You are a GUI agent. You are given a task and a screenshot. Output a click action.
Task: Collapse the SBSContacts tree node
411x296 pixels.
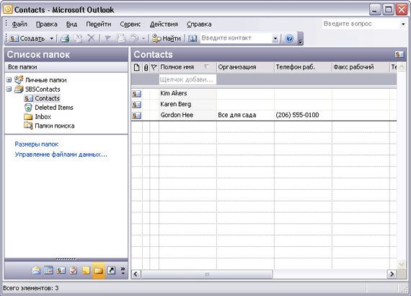[9, 89]
